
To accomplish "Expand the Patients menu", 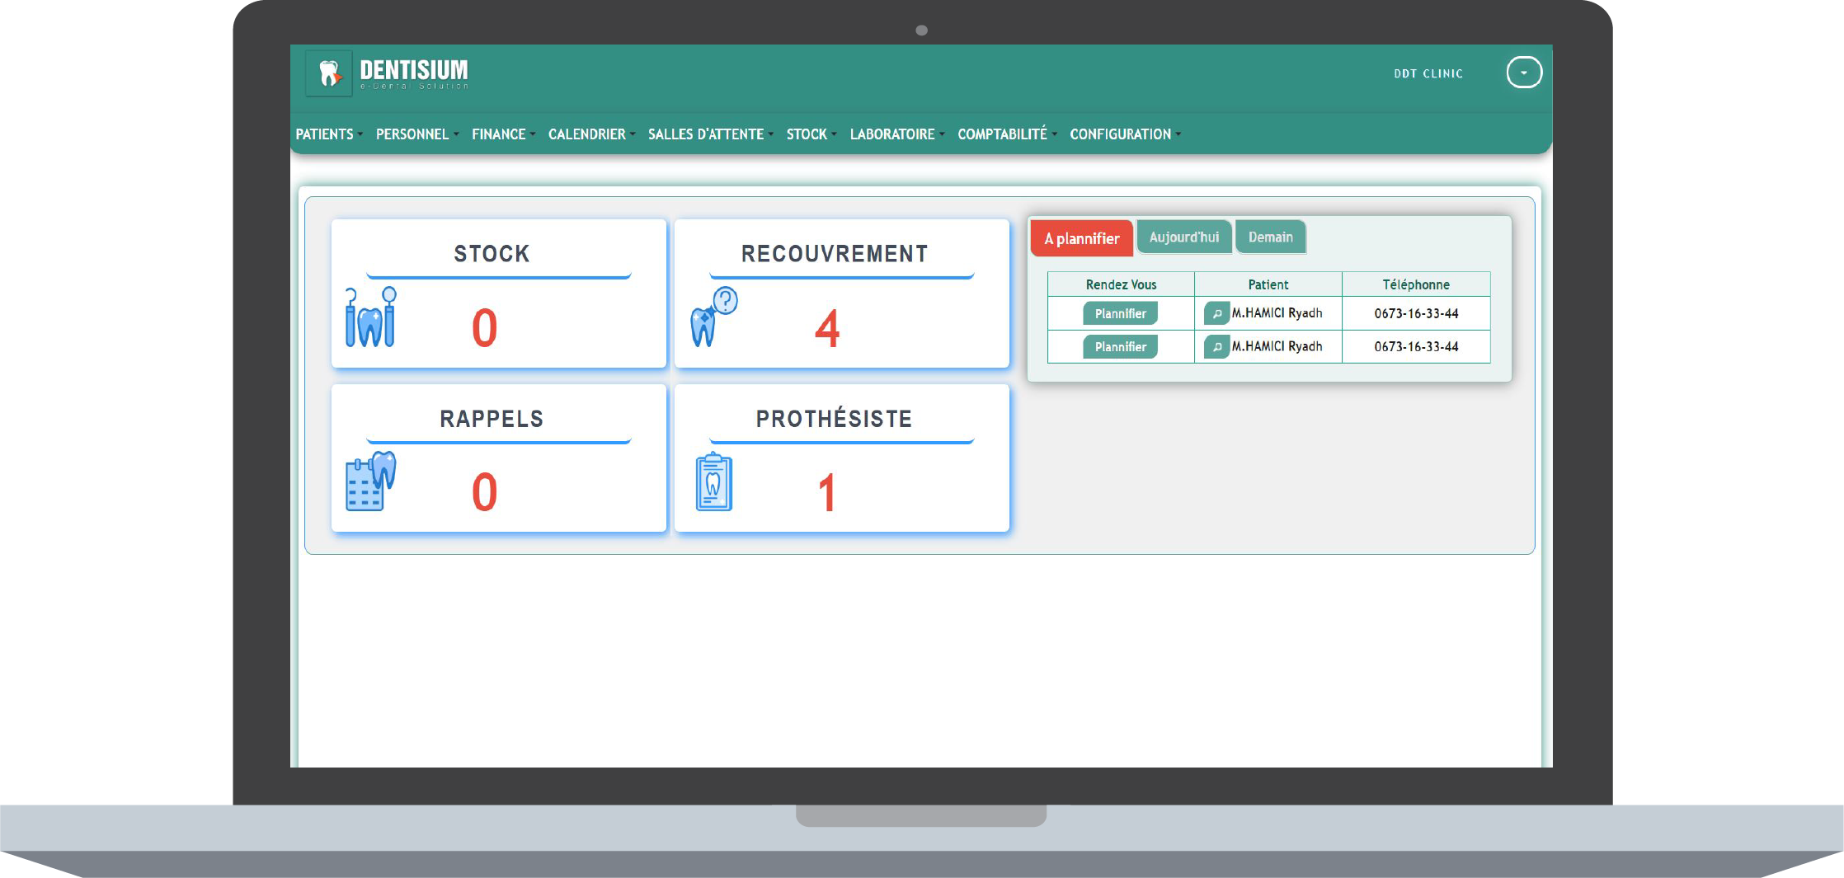I will coord(328,134).
